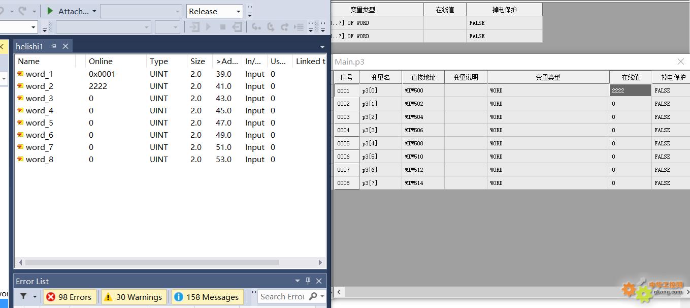Open the Error List window options dropdown
The height and width of the screenshot is (308, 690).
[x=298, y=281]
